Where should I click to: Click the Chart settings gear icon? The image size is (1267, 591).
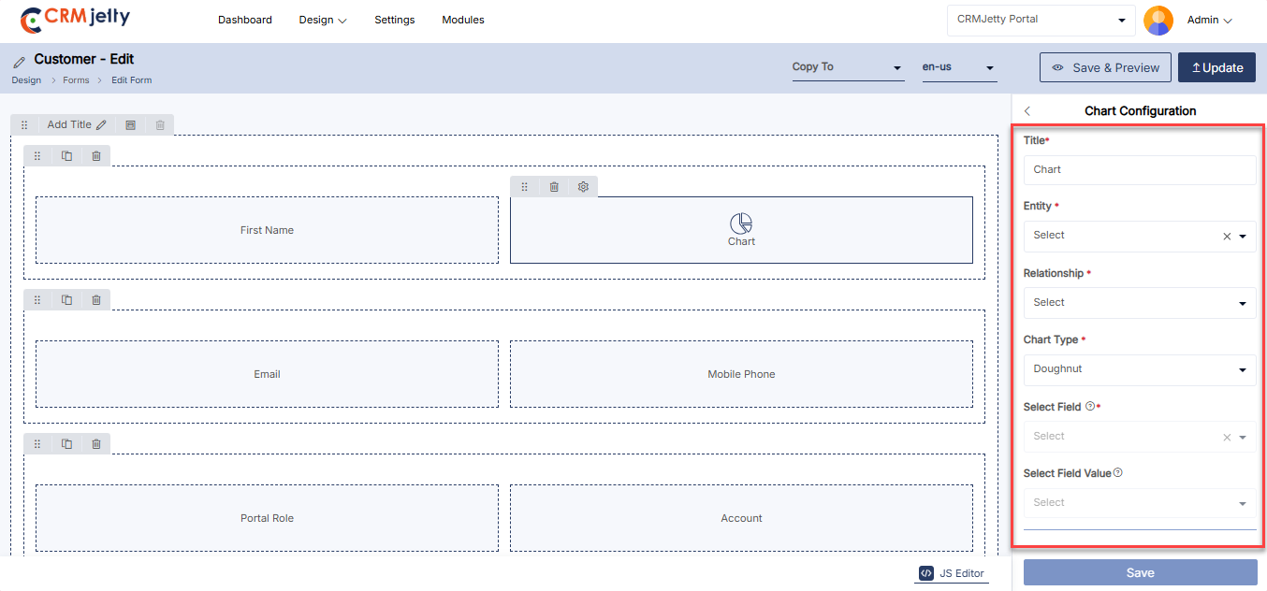[x=583, y=187]
